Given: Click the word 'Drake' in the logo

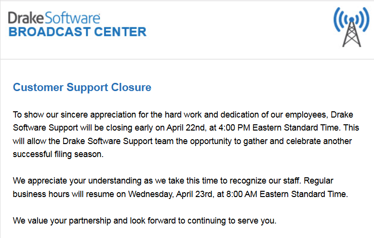Looking at the screenshot, I should point(26,18).
